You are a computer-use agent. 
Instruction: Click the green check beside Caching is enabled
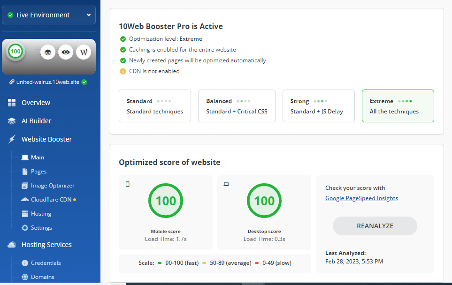123,50
